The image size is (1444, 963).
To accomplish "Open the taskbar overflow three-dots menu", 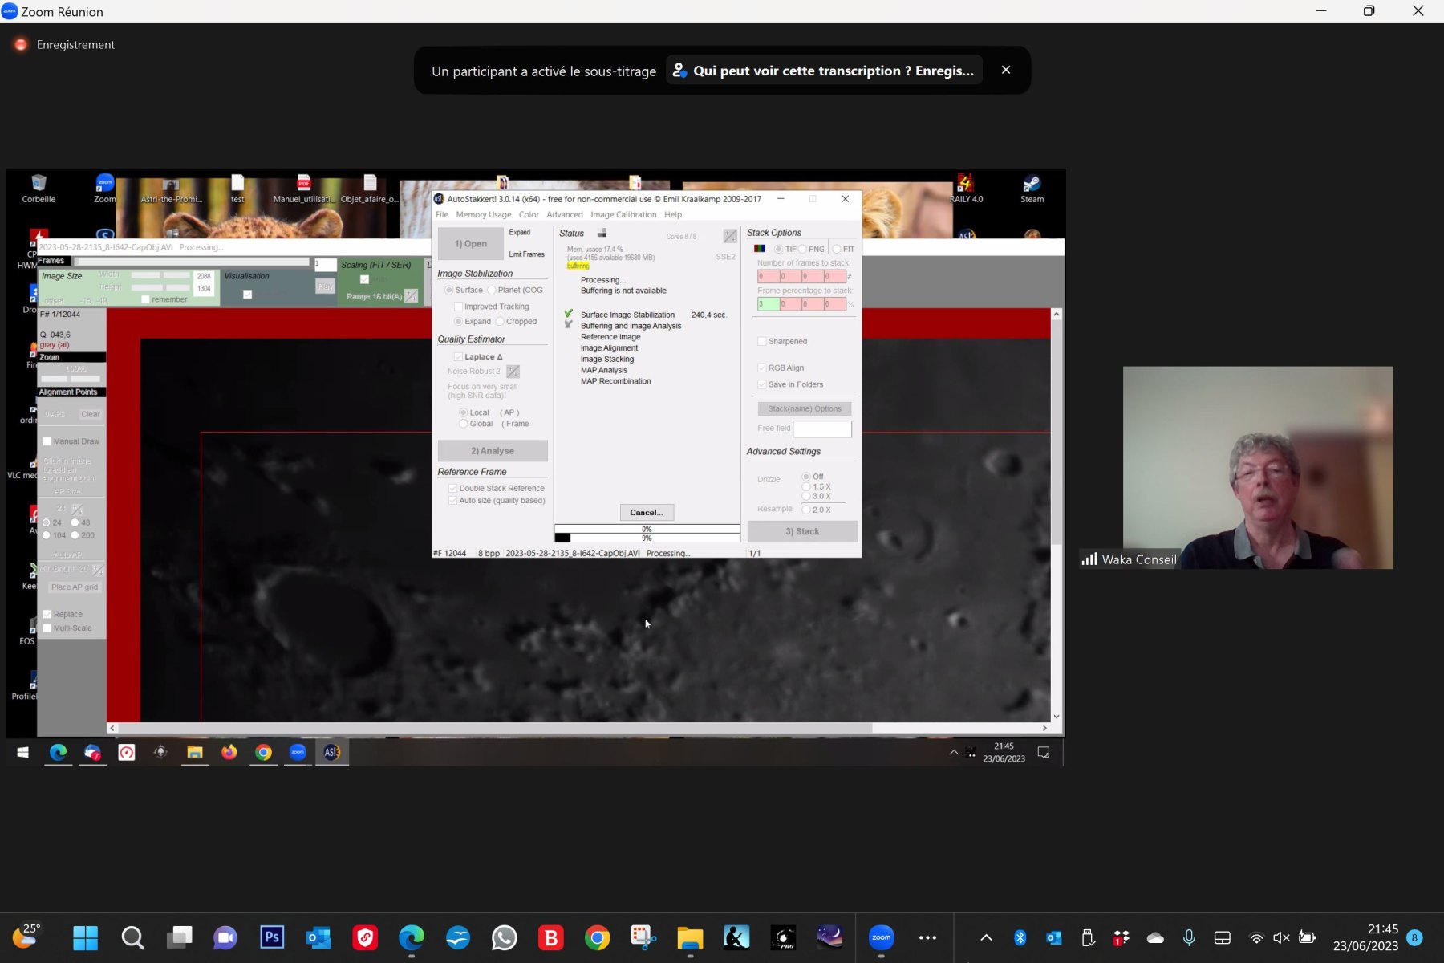I will 927,937.
